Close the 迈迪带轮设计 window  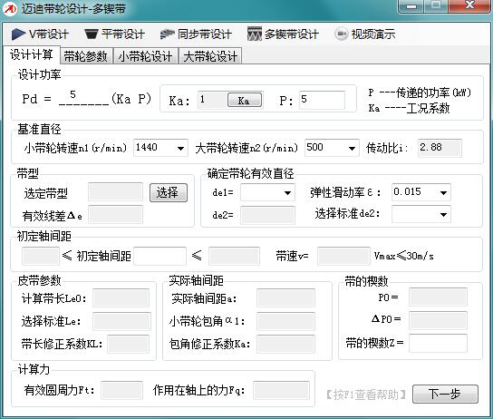click(x=469, y=6)
